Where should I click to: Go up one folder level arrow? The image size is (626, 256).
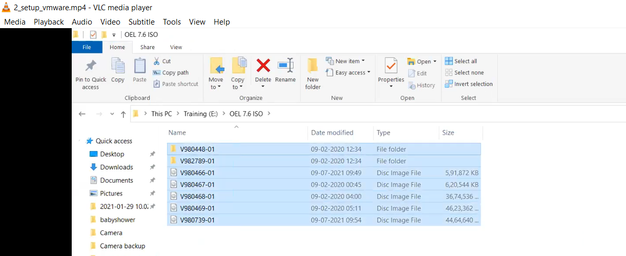(x=123, y=114)
